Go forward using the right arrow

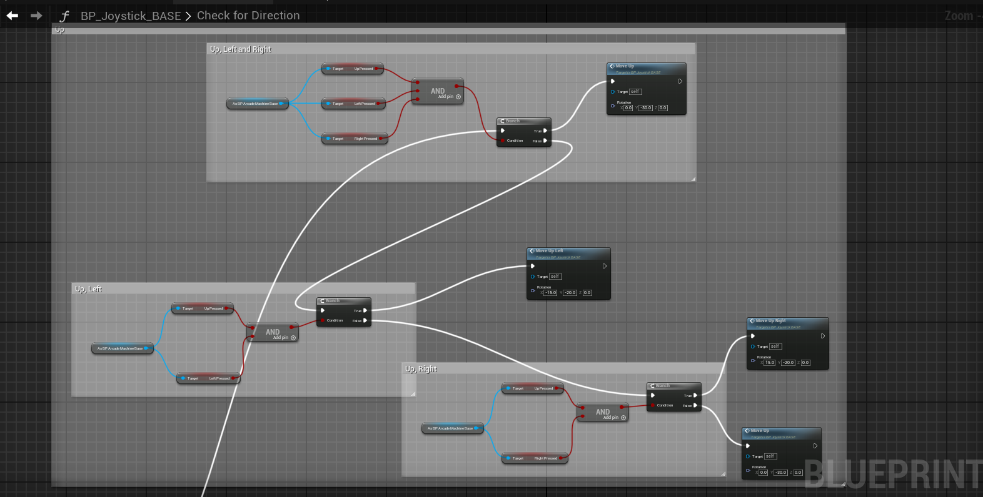point(36,16)
